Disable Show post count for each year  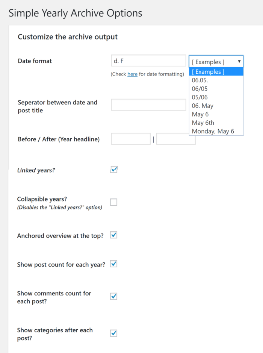(113, 264)
